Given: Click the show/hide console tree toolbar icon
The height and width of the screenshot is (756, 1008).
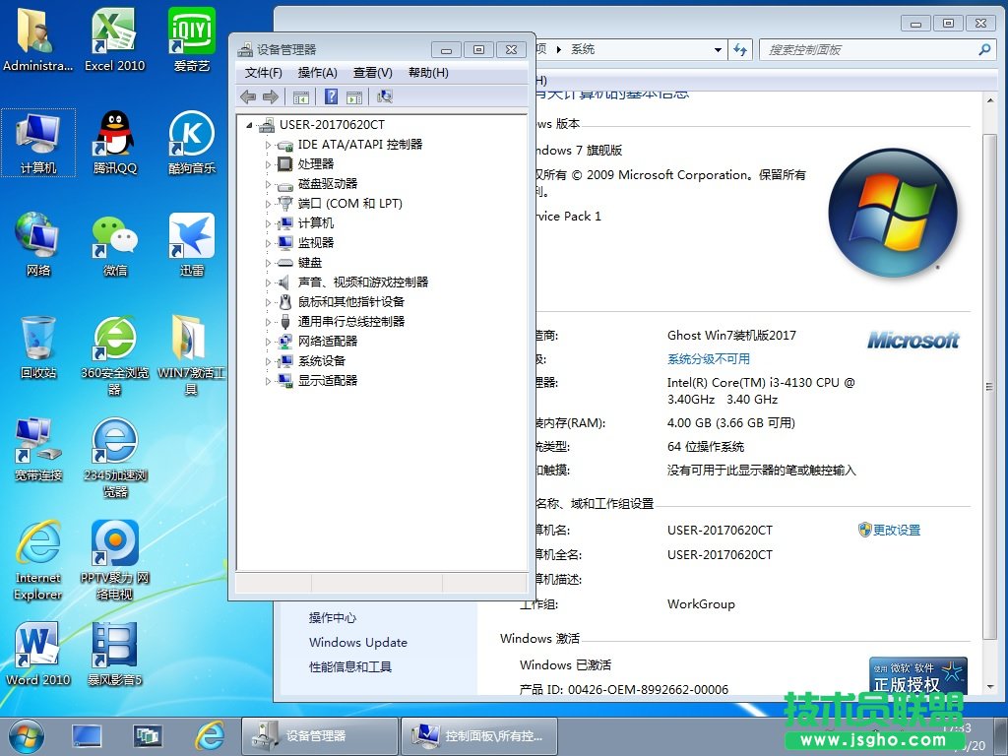Looking at the screenshot, I should pyautogui.click(x=301, y=96).
